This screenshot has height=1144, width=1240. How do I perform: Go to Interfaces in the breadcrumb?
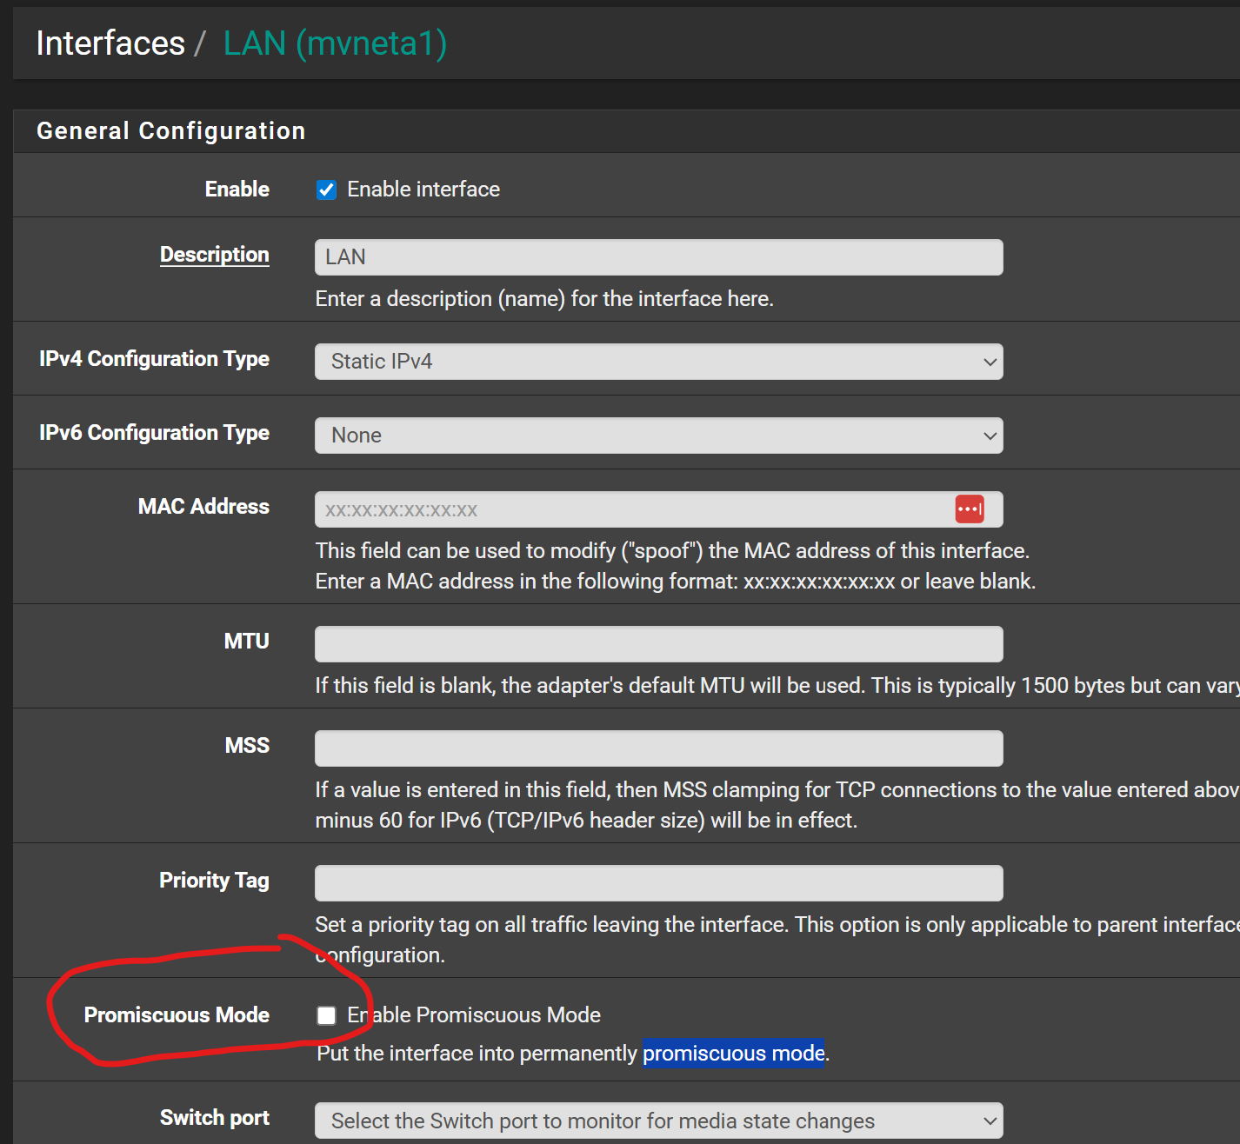pos(110,43)
